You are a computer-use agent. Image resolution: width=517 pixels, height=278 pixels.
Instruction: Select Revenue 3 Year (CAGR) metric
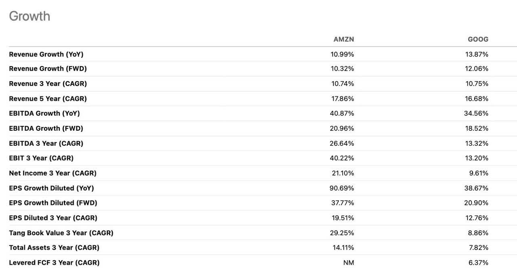[x=48, y=84]
